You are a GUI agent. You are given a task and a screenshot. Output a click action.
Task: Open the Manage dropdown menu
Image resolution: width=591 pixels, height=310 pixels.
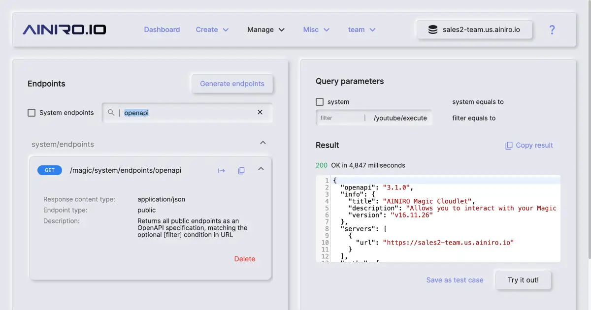pos(266,30)
